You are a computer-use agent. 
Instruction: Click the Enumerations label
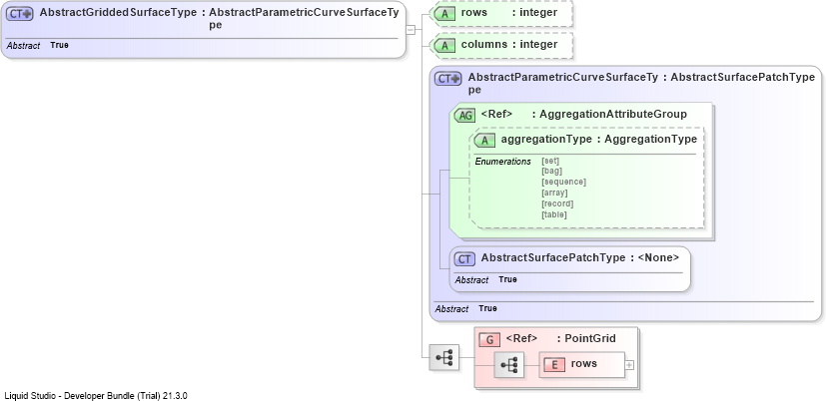click(x=503, y=162)
